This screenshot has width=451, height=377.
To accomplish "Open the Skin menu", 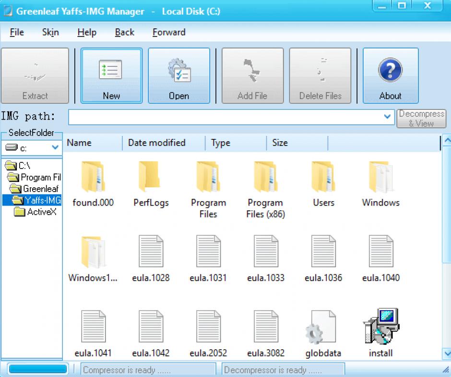I will click(x=50, y=32).
